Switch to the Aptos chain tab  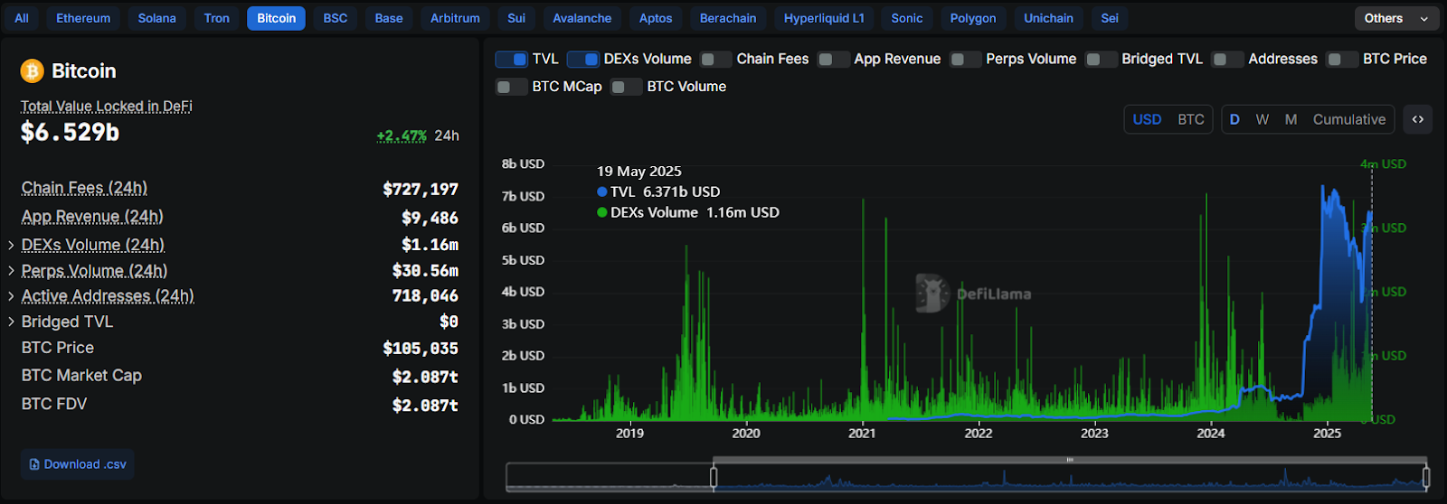pyautogui.click(x=656, y=18)
